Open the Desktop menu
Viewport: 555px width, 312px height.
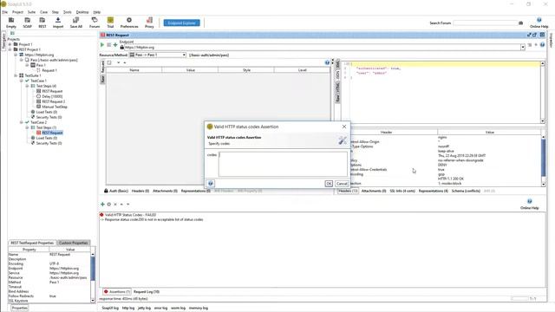(82, 12)
